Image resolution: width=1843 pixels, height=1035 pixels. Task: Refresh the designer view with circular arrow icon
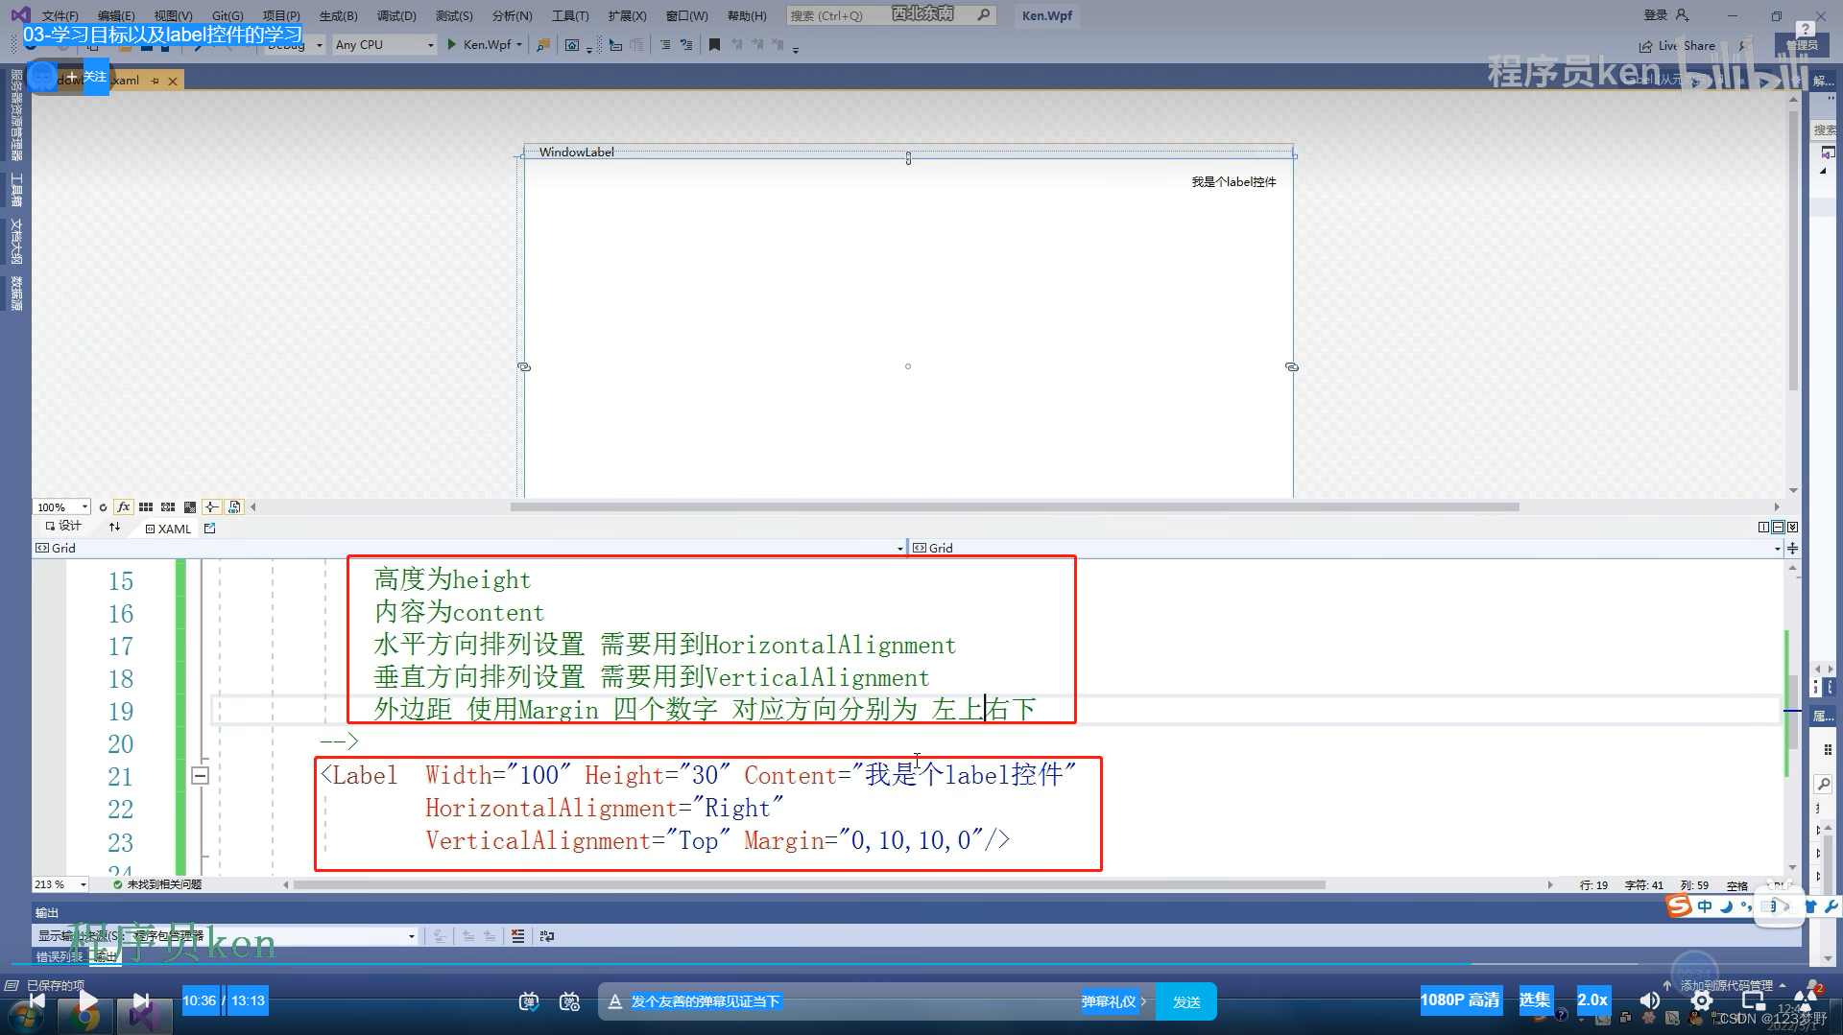[103, 506]
